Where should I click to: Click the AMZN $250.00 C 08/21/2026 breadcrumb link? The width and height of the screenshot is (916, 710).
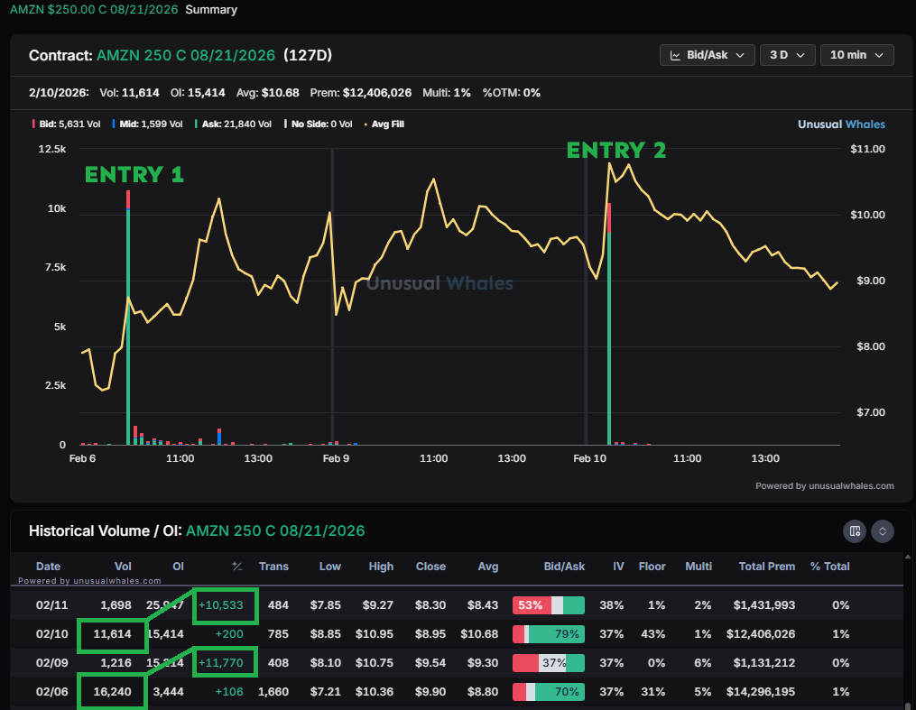point(94,9)
